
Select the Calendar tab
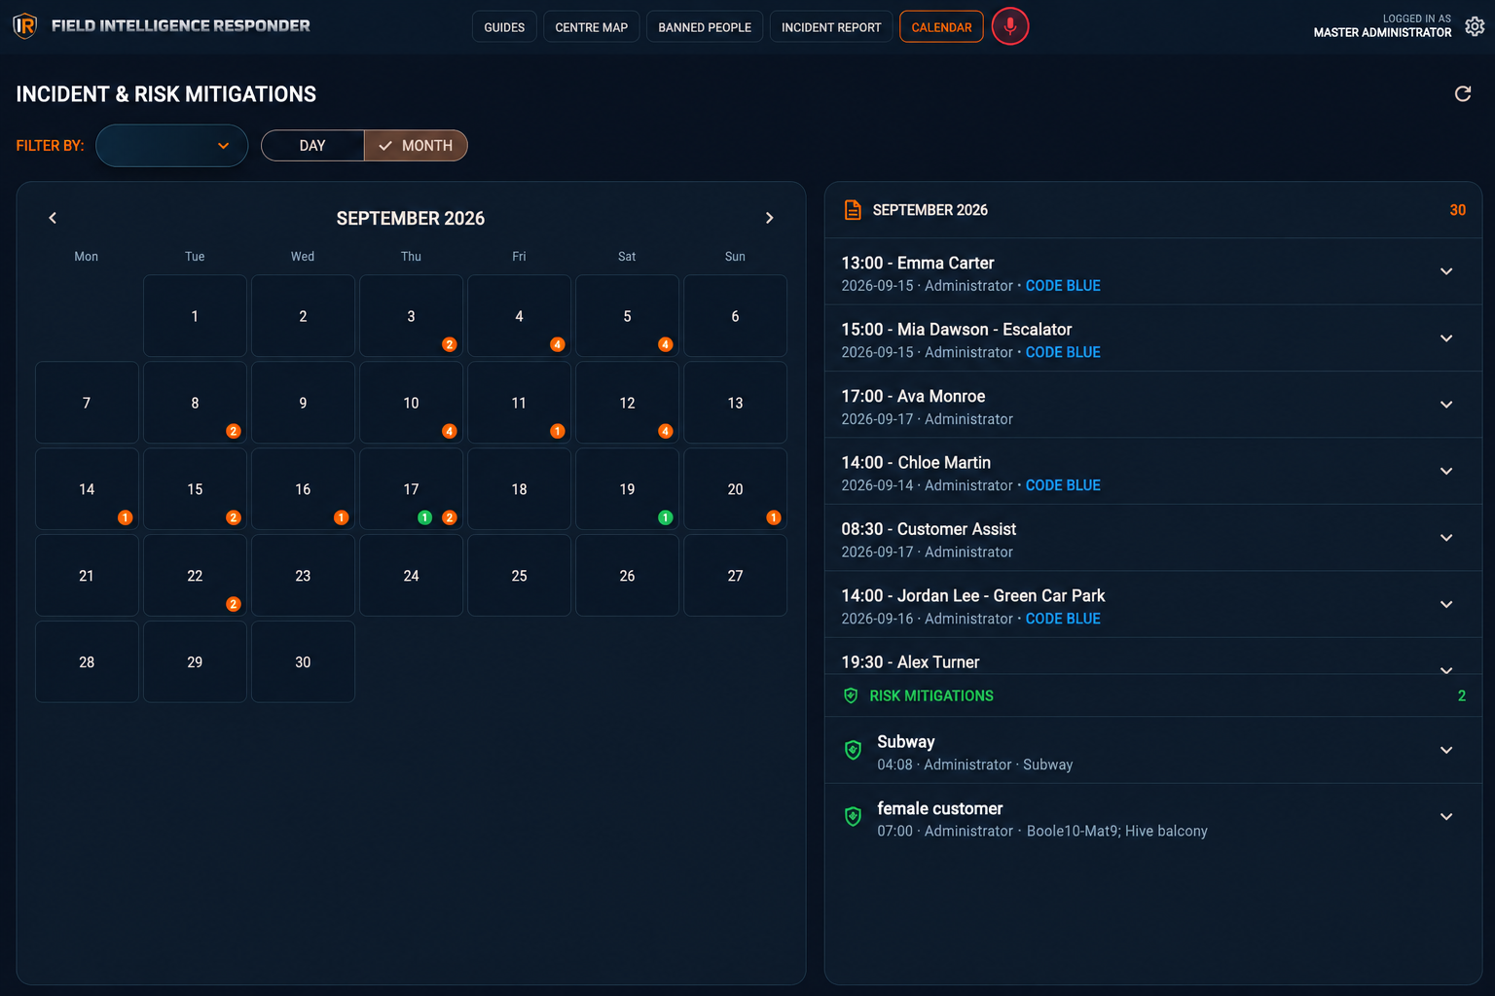pos(941,27)
